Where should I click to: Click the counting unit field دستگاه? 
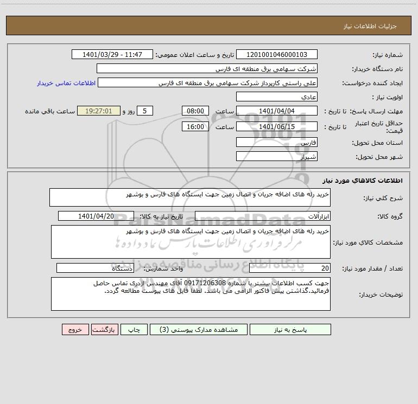95,268
